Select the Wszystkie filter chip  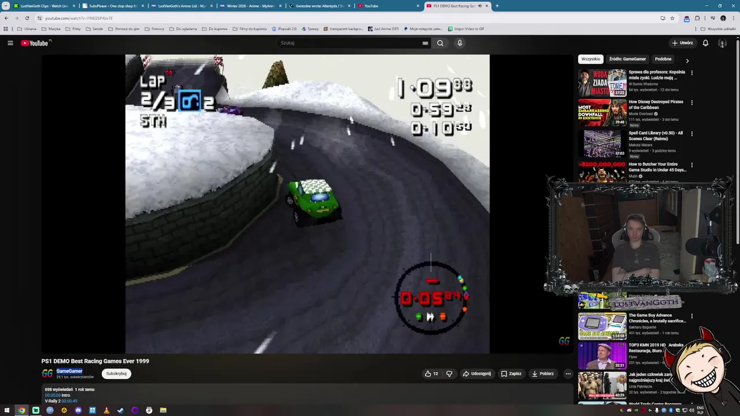(591, 59)
